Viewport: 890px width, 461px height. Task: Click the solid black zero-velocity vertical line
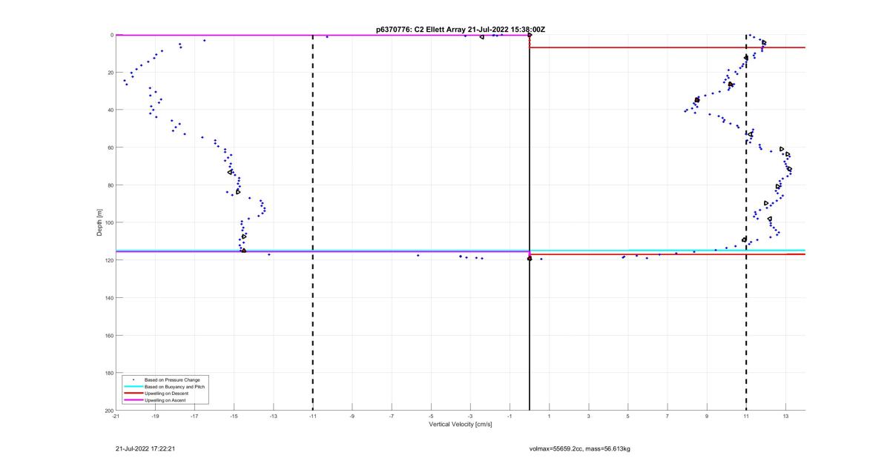(x=530, y=222)
